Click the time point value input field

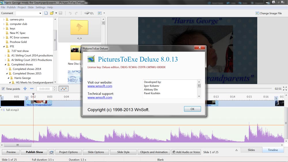tap(45, 89)
